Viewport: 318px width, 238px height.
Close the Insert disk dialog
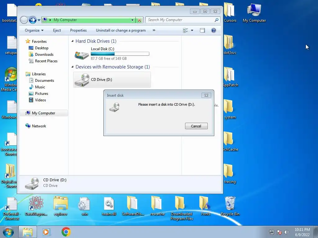click(x=206, y=95)
